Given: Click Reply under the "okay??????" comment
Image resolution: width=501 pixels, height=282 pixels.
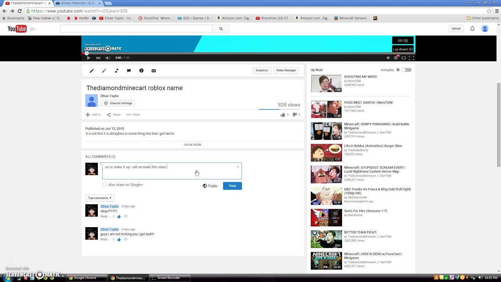Looking at the screenshot, I should click(104, 216).
